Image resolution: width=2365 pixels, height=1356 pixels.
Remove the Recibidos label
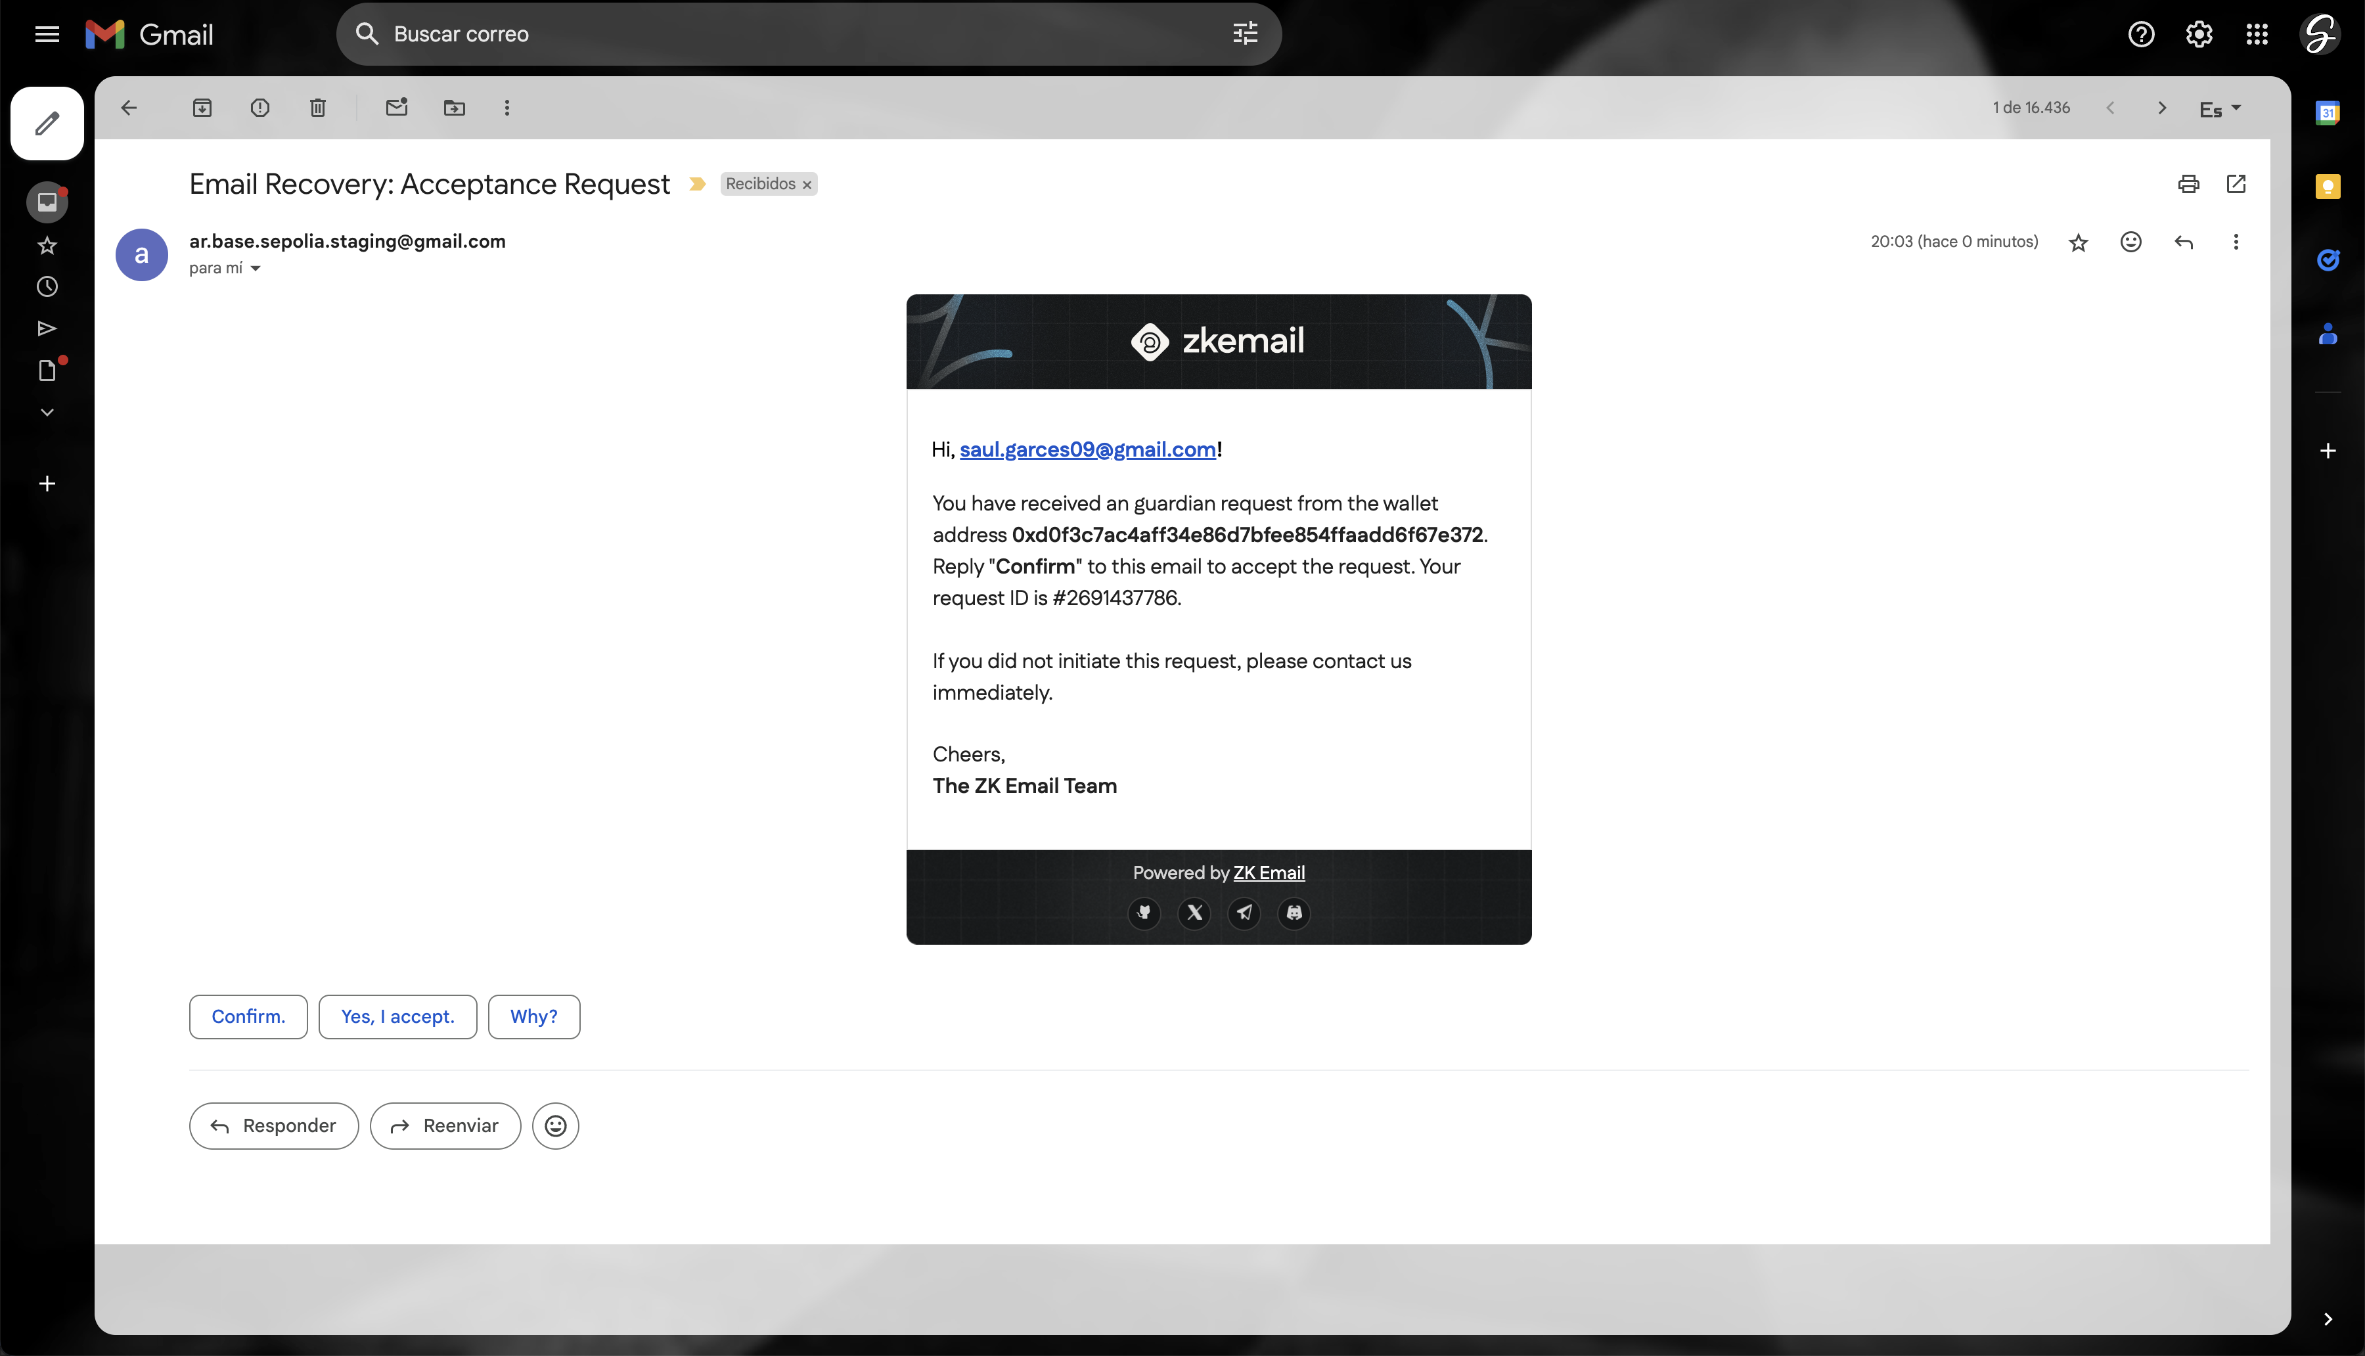807,185
